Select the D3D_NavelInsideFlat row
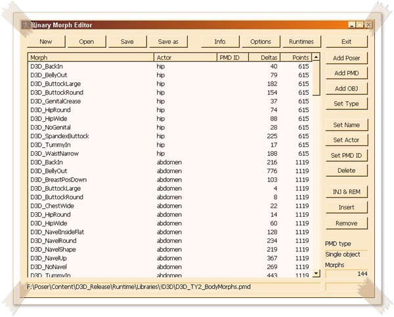This screenshot has width=394, height=317. pyautogui.click(x=170, y=232)
